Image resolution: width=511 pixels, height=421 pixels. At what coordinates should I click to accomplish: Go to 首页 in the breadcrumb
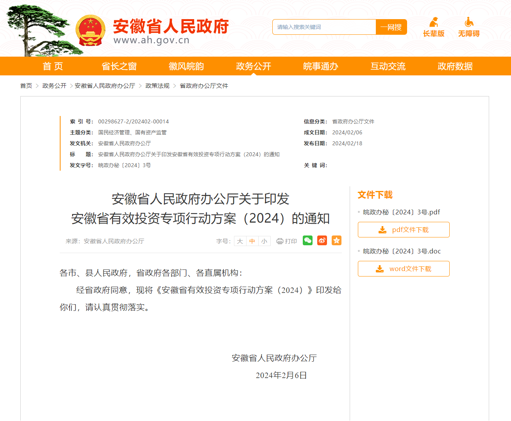(26, 86)
